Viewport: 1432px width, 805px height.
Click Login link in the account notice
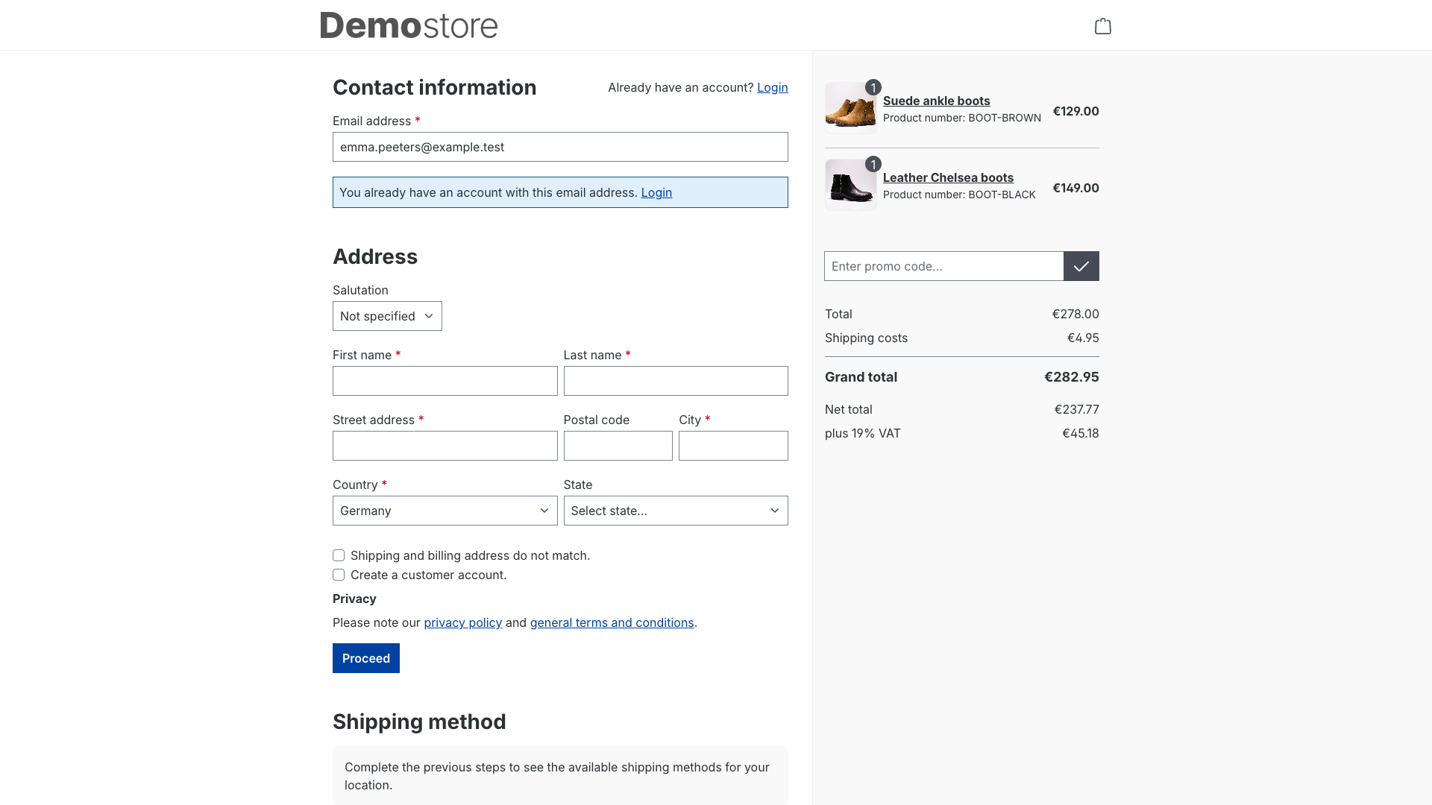(656, 192)
